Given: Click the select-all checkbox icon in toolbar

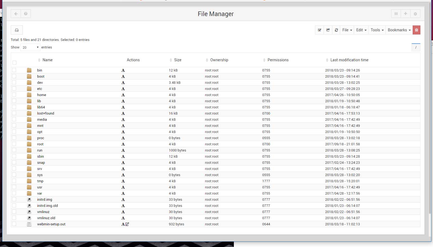Looking at the screenshot, I should (x=319, y=30).
